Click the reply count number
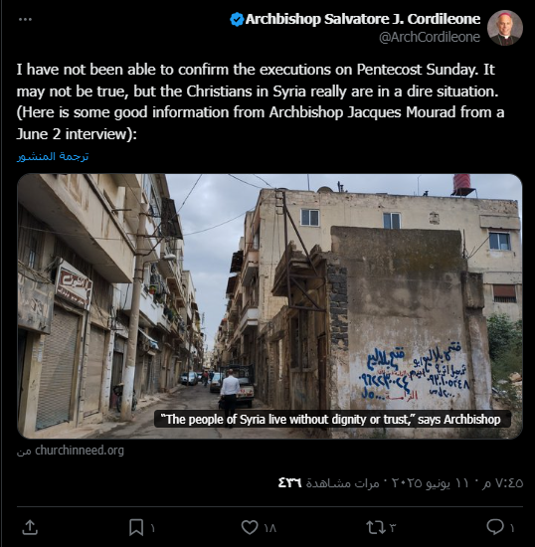 pyautogui.click(x=512, y=528)
